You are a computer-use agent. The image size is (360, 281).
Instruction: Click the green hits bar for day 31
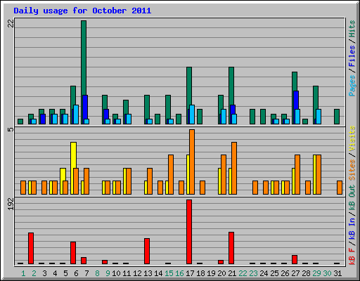337,117
